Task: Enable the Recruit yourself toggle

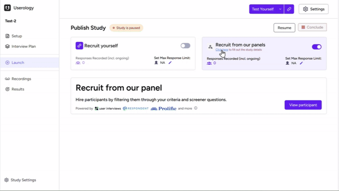Action: tap(185, 46)
